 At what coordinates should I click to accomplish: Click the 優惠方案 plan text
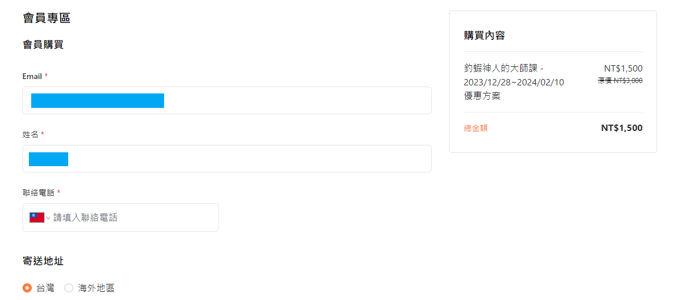(482, 96)
